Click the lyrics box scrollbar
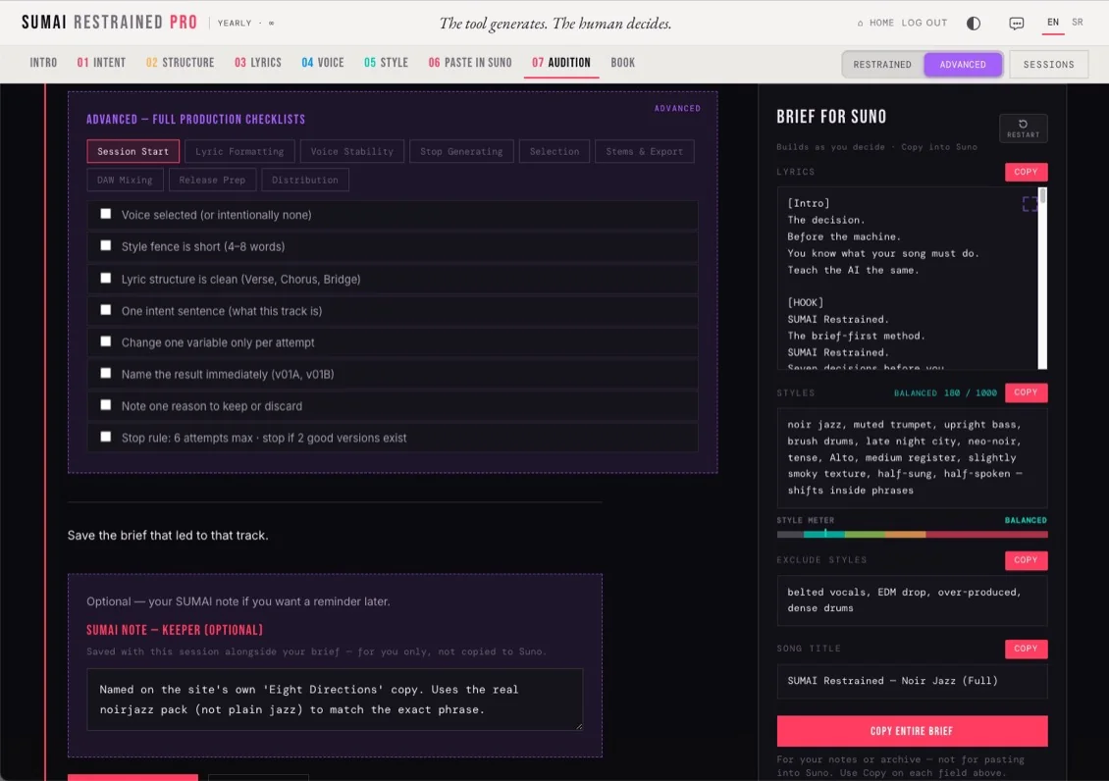Viewport: 1109px width, 781px height. pyautogui.click(x=1042, y=278)
